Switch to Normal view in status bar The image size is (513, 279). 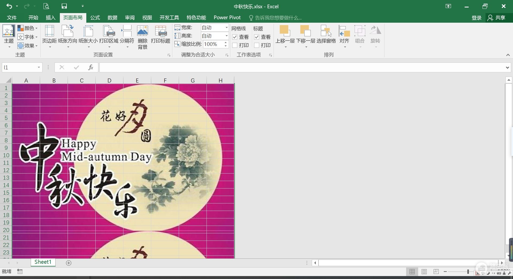pos(412,272)
